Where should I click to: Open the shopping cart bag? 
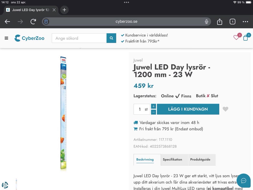tap(246, 38)
